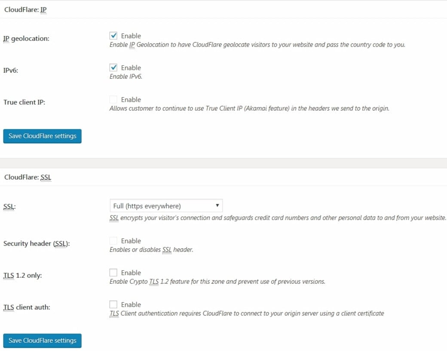
Task: Disable the IPv6 checkbox
Action: point(113,68)
